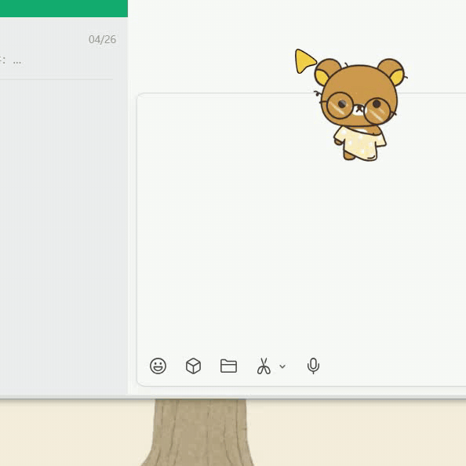Select the green highlighted chat item
466x466 pixels.
[64, 9]
